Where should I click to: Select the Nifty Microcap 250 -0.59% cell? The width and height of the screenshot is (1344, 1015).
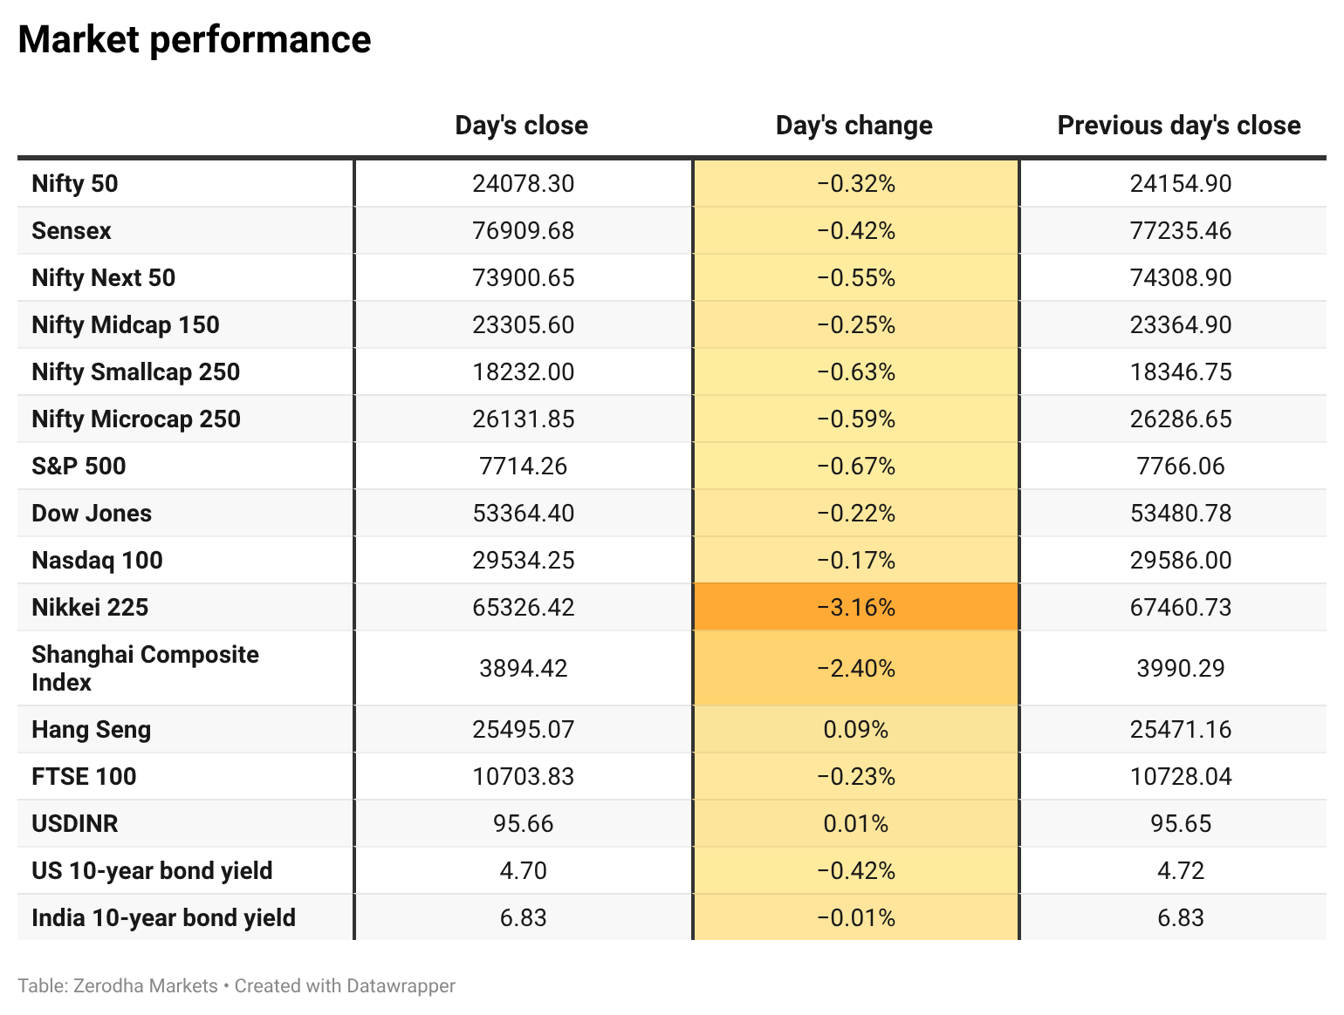[x=856, y=419]
